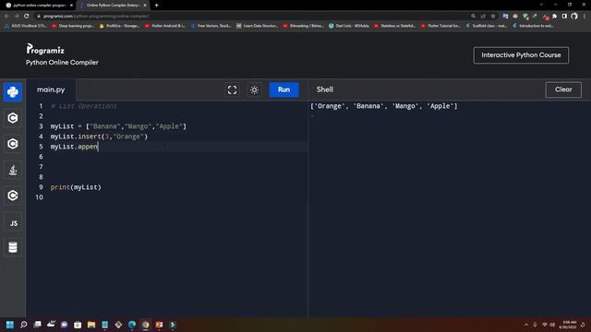Open the Windows Start menu
Screen dimensions: 591x332
(10, 325)
